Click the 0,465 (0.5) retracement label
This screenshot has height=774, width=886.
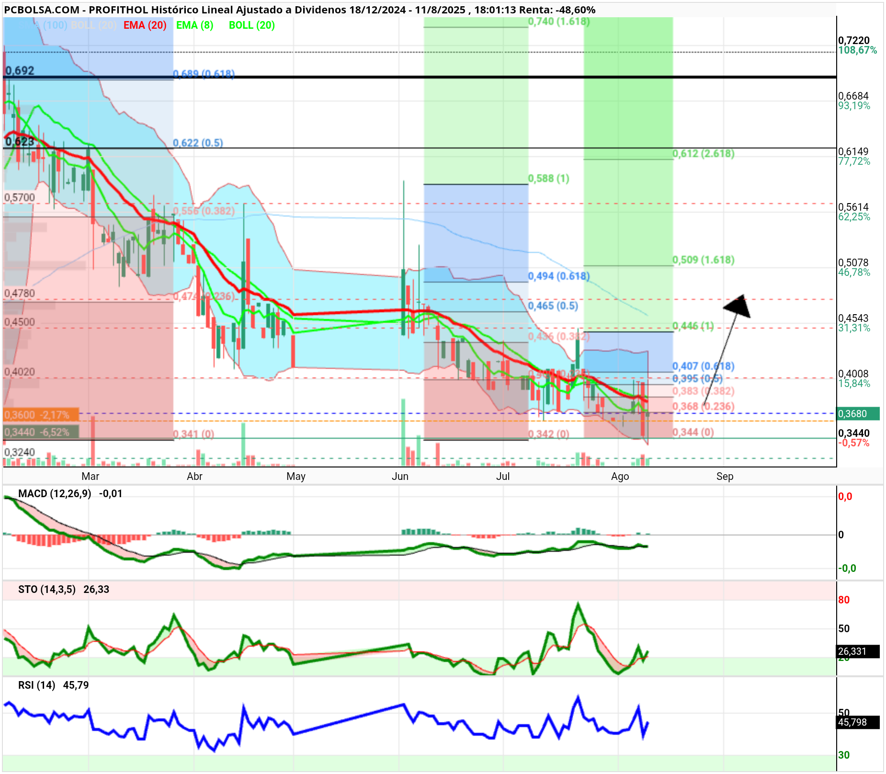(x=553, y=306)
